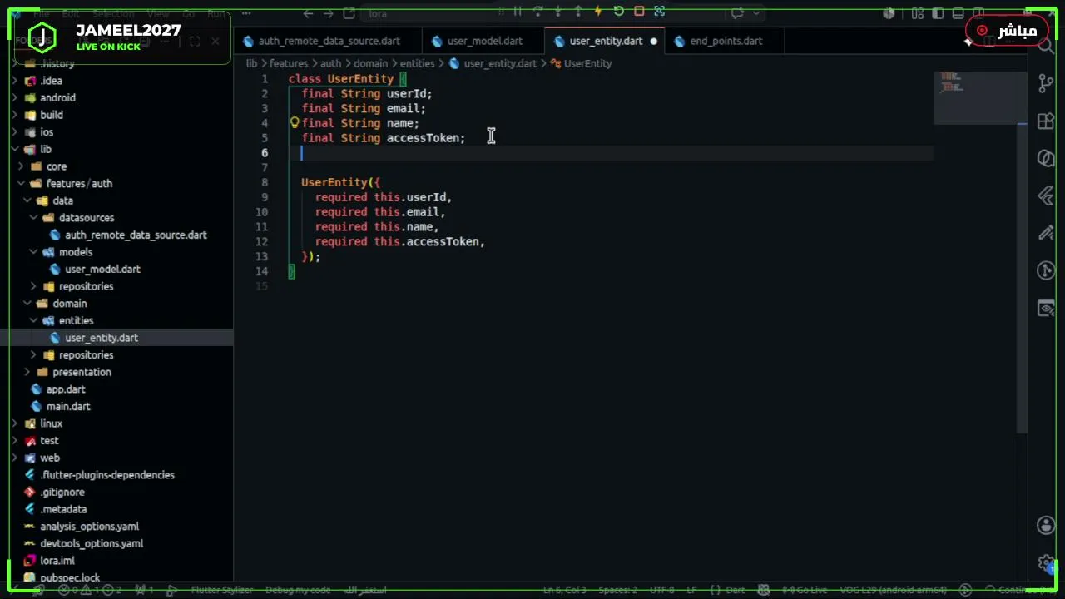Open the Flutter sidebar icon
Screen dimensions: 1065x599
click(1046, 196)
